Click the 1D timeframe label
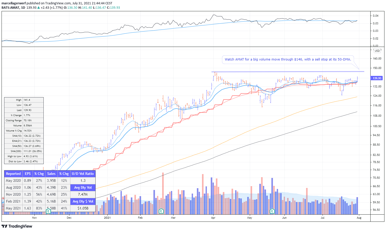This screenshot has height=231, width=386. coord(23,7)
